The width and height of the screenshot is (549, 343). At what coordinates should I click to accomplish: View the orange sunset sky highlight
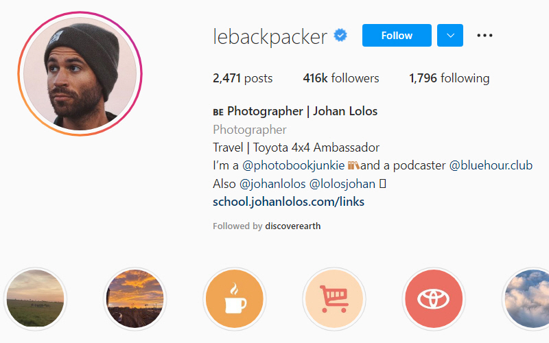tap(135, 299)
